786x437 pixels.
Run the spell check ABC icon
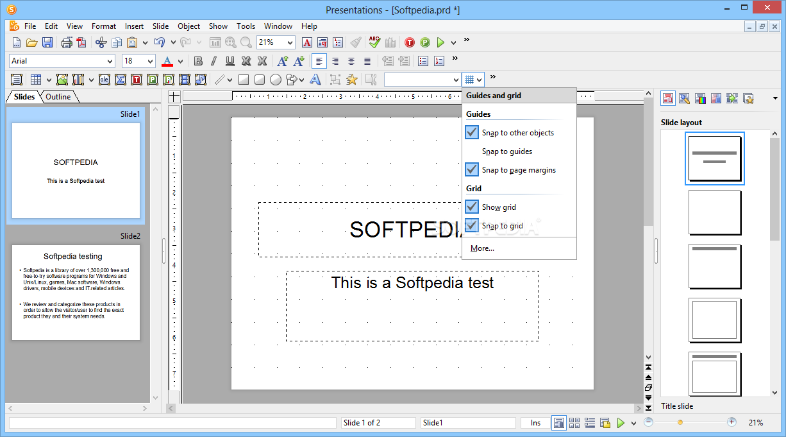click(374, 42)
